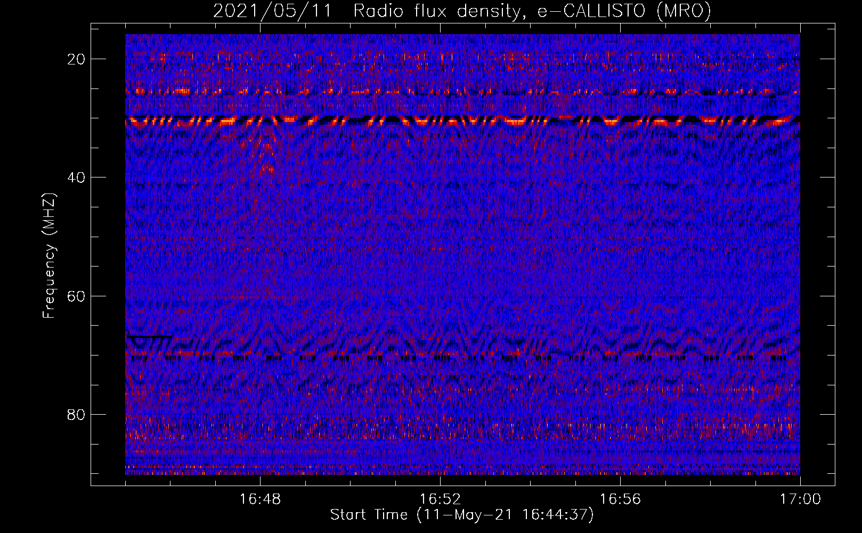Click the short black horizontal line near 67 MHz
This screenshot has height=533, width=862.
point(149,337)
